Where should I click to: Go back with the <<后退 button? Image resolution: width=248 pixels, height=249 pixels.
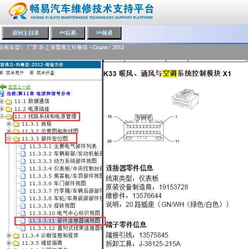coord(68,33)
